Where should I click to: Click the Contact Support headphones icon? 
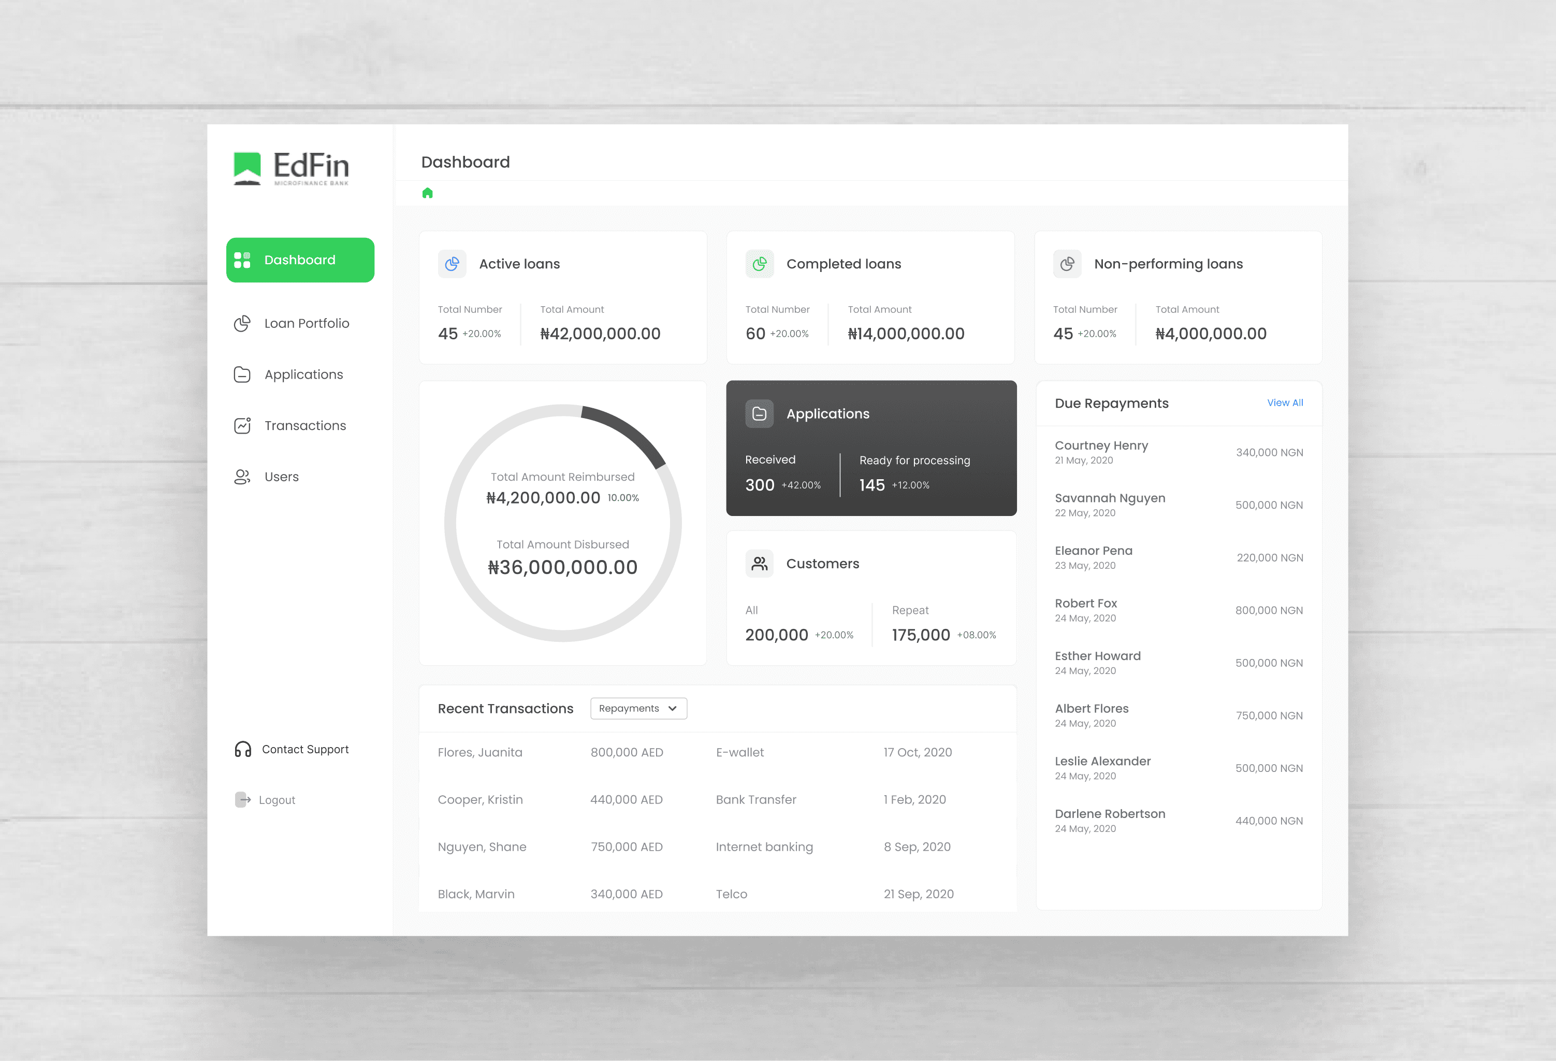coord(242,749)
